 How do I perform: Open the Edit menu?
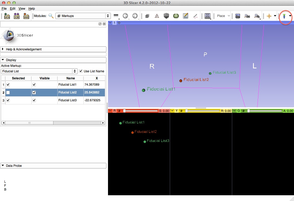click(x=13, y=9)
